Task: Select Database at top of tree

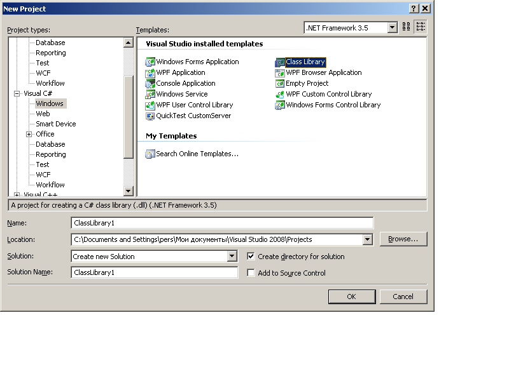Action: click(50, 43)
